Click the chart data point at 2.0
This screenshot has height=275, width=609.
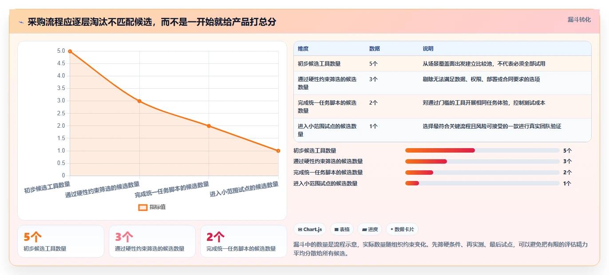click(x=209, y=126)
